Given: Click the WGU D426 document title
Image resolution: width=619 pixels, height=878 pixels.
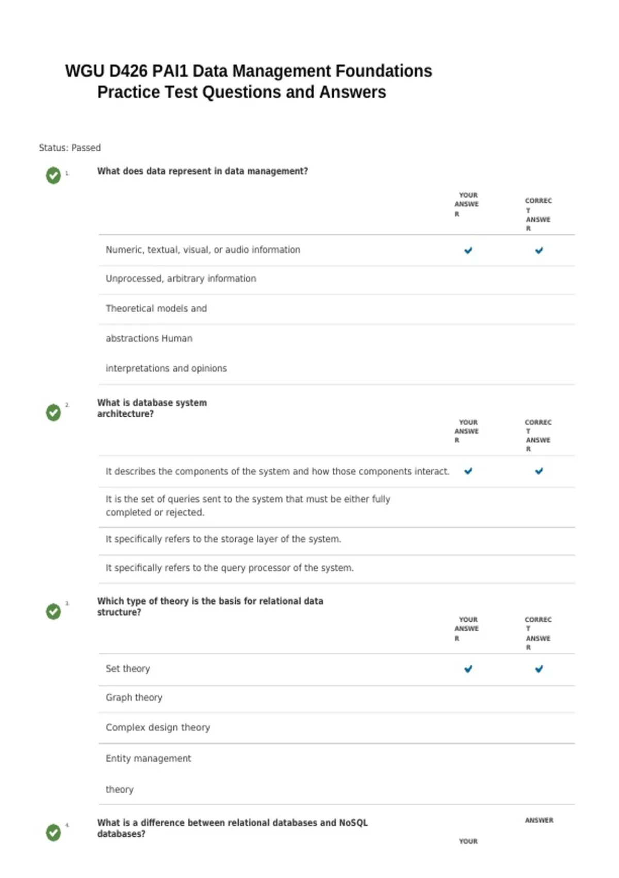Looking at the screenshot, I should [x=248, y=81].
